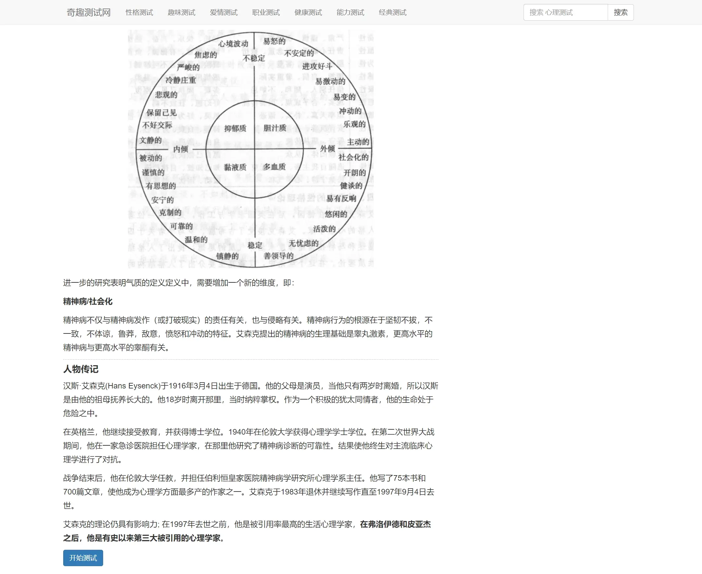Click the blue 开始测试 button

pyautogui.click(x=83, y=558)
